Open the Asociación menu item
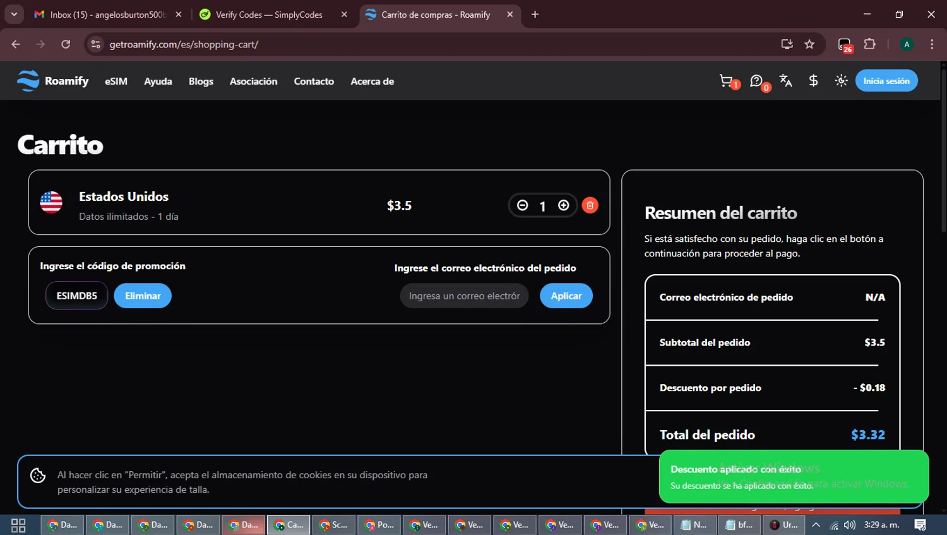The height and width of the screenshot is (535, 947). (x=253, y=81)
